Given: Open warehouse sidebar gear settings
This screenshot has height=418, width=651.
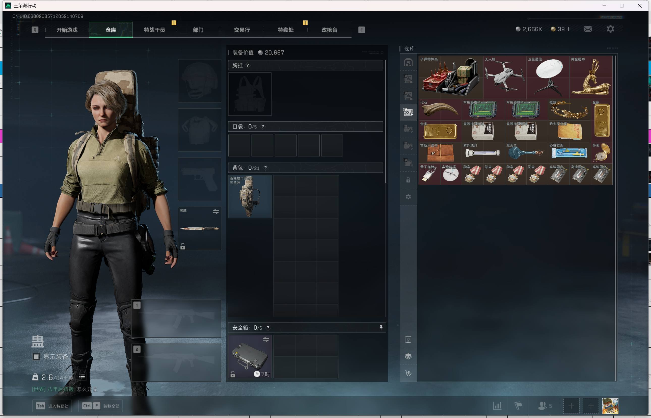Looking at the screenshot, I should 408,197.
